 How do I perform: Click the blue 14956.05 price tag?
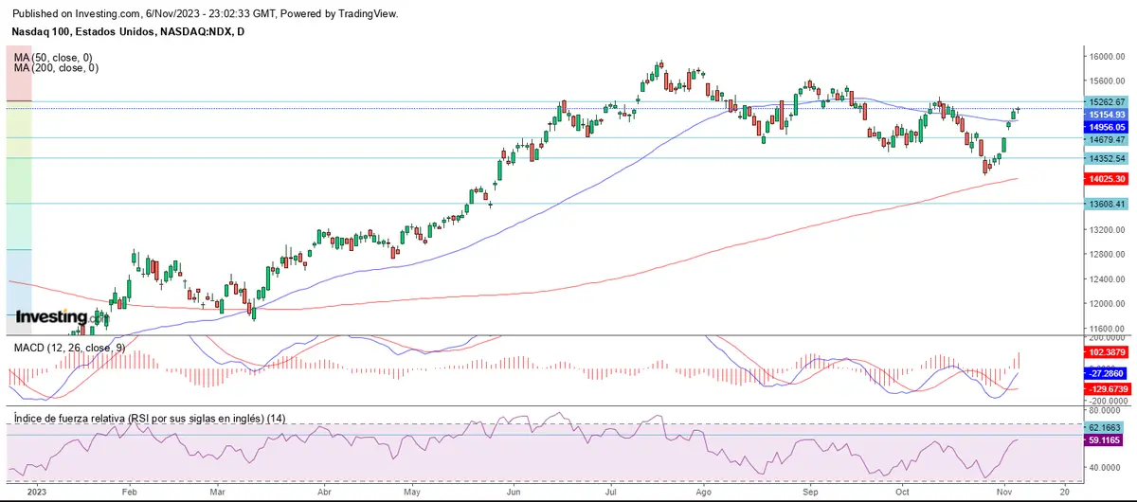1107,127
